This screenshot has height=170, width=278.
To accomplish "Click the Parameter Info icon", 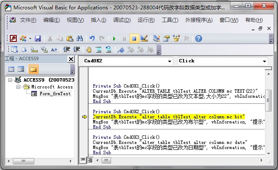I will click(x=44, y=50).
